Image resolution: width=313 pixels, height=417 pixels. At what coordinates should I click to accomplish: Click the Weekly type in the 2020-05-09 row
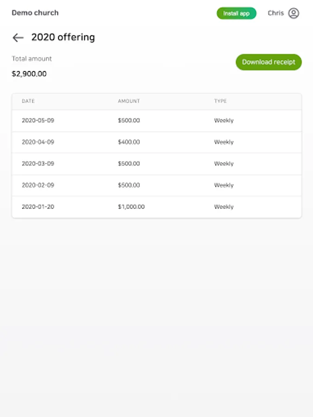click(x=224, y=120)
